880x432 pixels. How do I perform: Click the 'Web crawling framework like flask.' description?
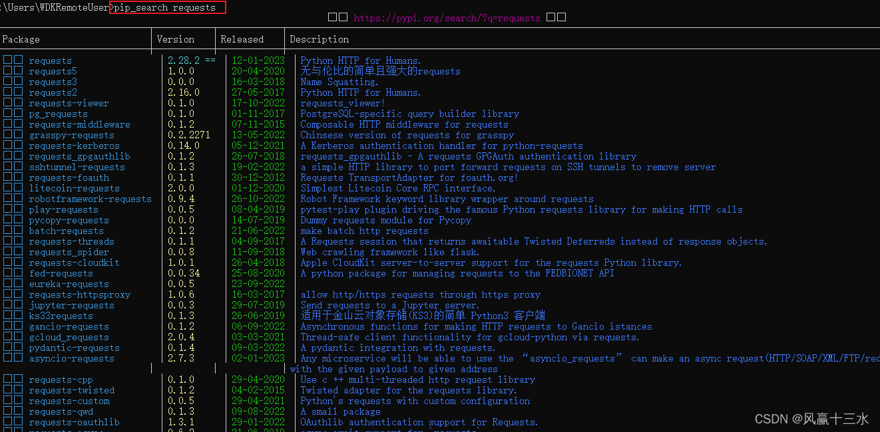(389, 252)
